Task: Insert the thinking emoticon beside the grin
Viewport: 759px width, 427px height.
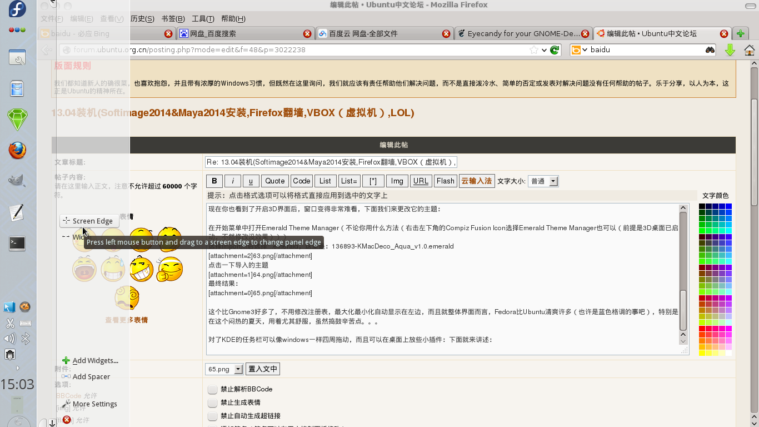Action: click(x=169, y=269)
